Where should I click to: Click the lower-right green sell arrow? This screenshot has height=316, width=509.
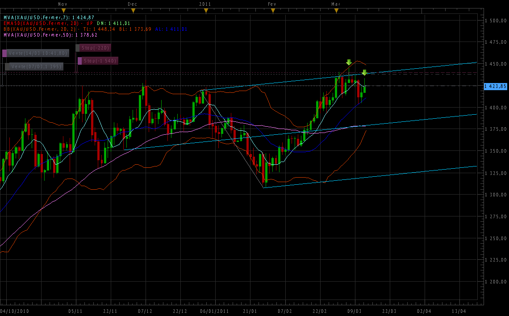364,73
